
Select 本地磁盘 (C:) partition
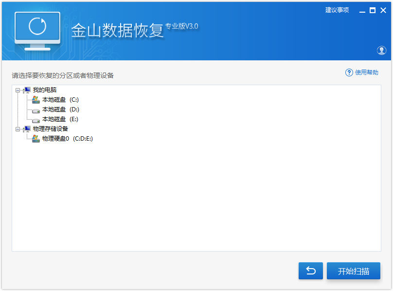coord(60,100)
